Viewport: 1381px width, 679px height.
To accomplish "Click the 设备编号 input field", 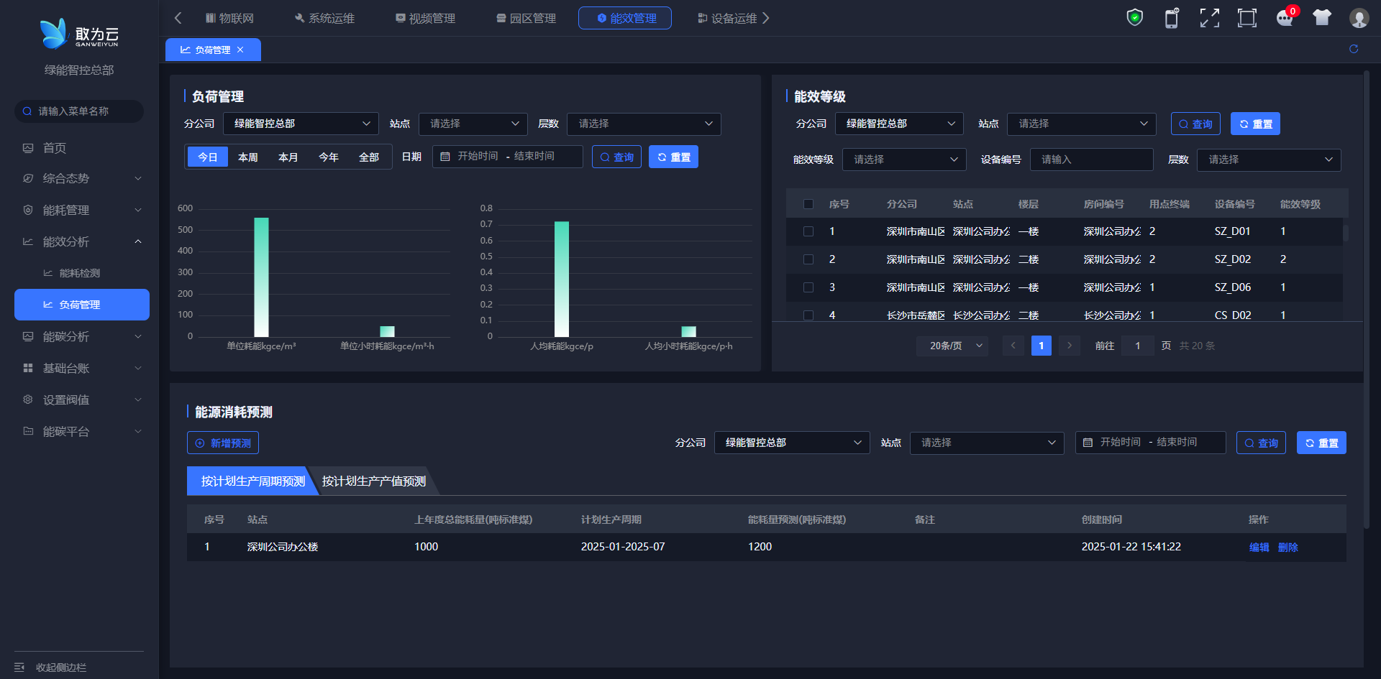I will pos(1090,160).
